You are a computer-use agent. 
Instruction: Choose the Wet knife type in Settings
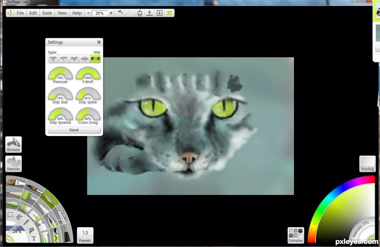95,59
